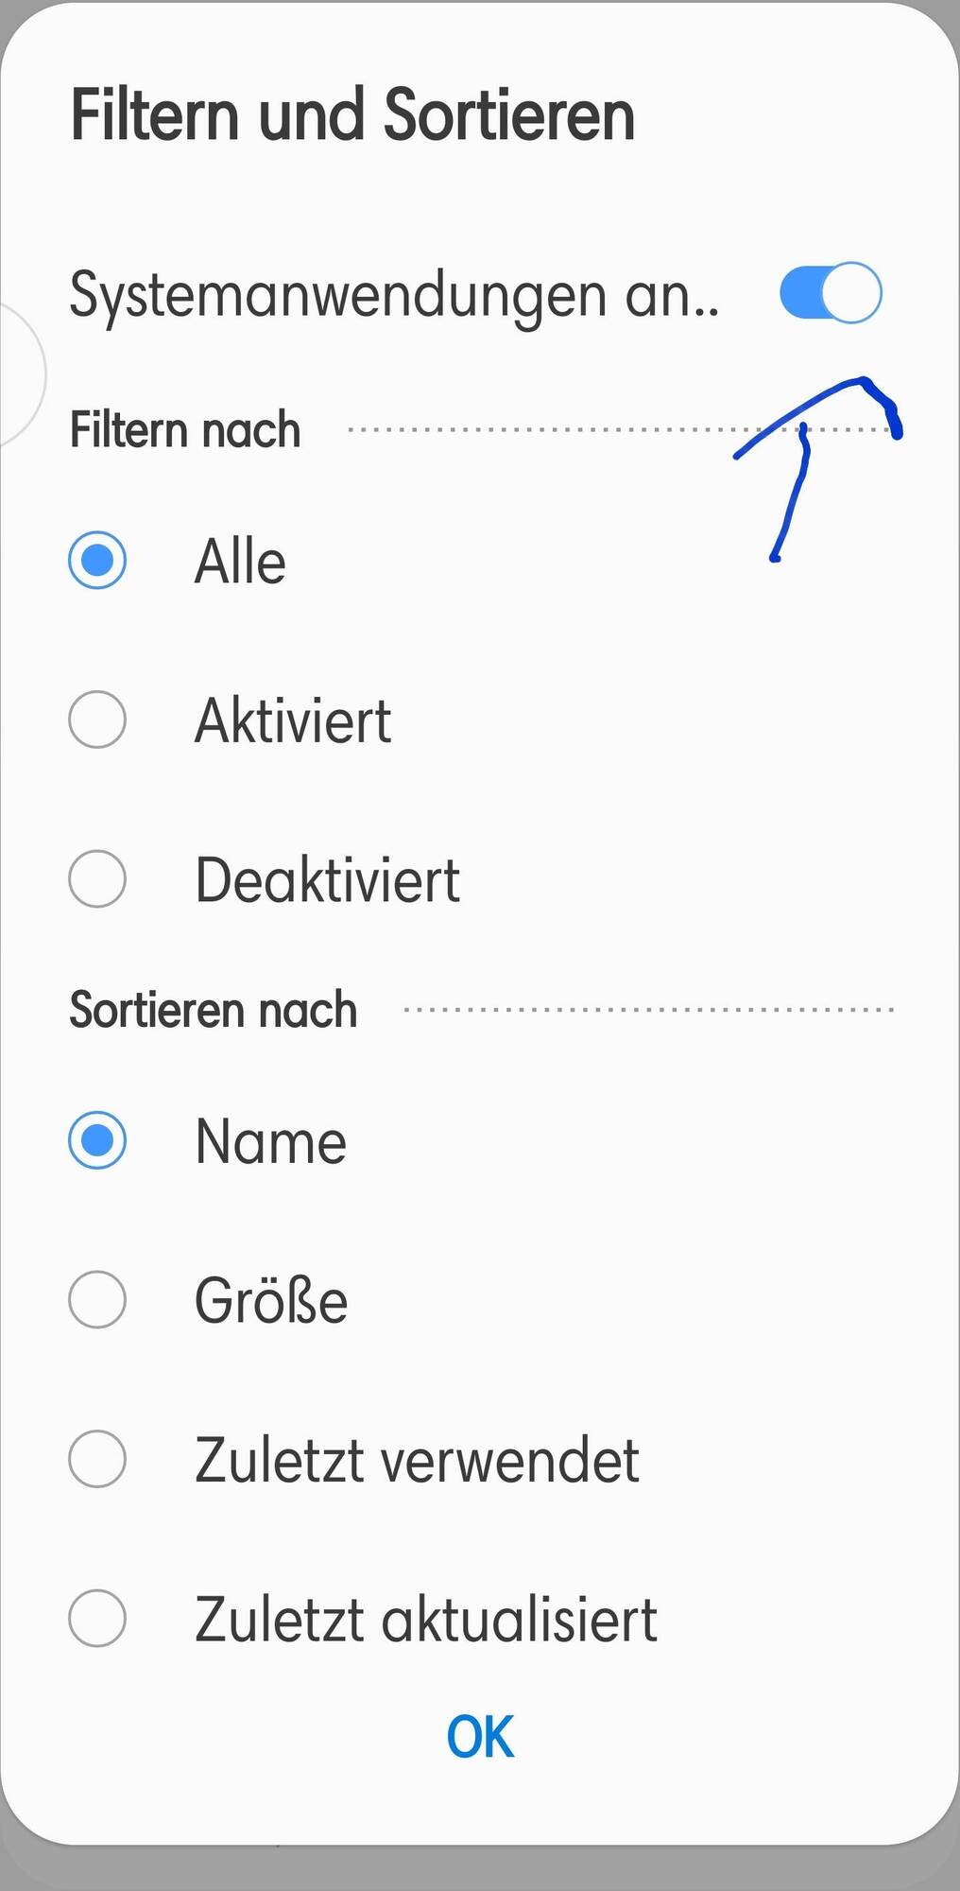This screenshot has width=960, height=1891.
Task: Click the "Name" sort option text
Action: [x=271, y=1141]
